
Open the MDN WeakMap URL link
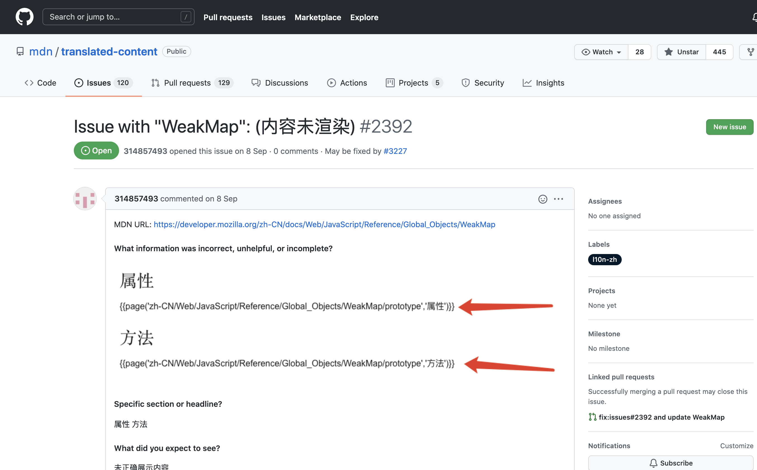click(324, 224)
